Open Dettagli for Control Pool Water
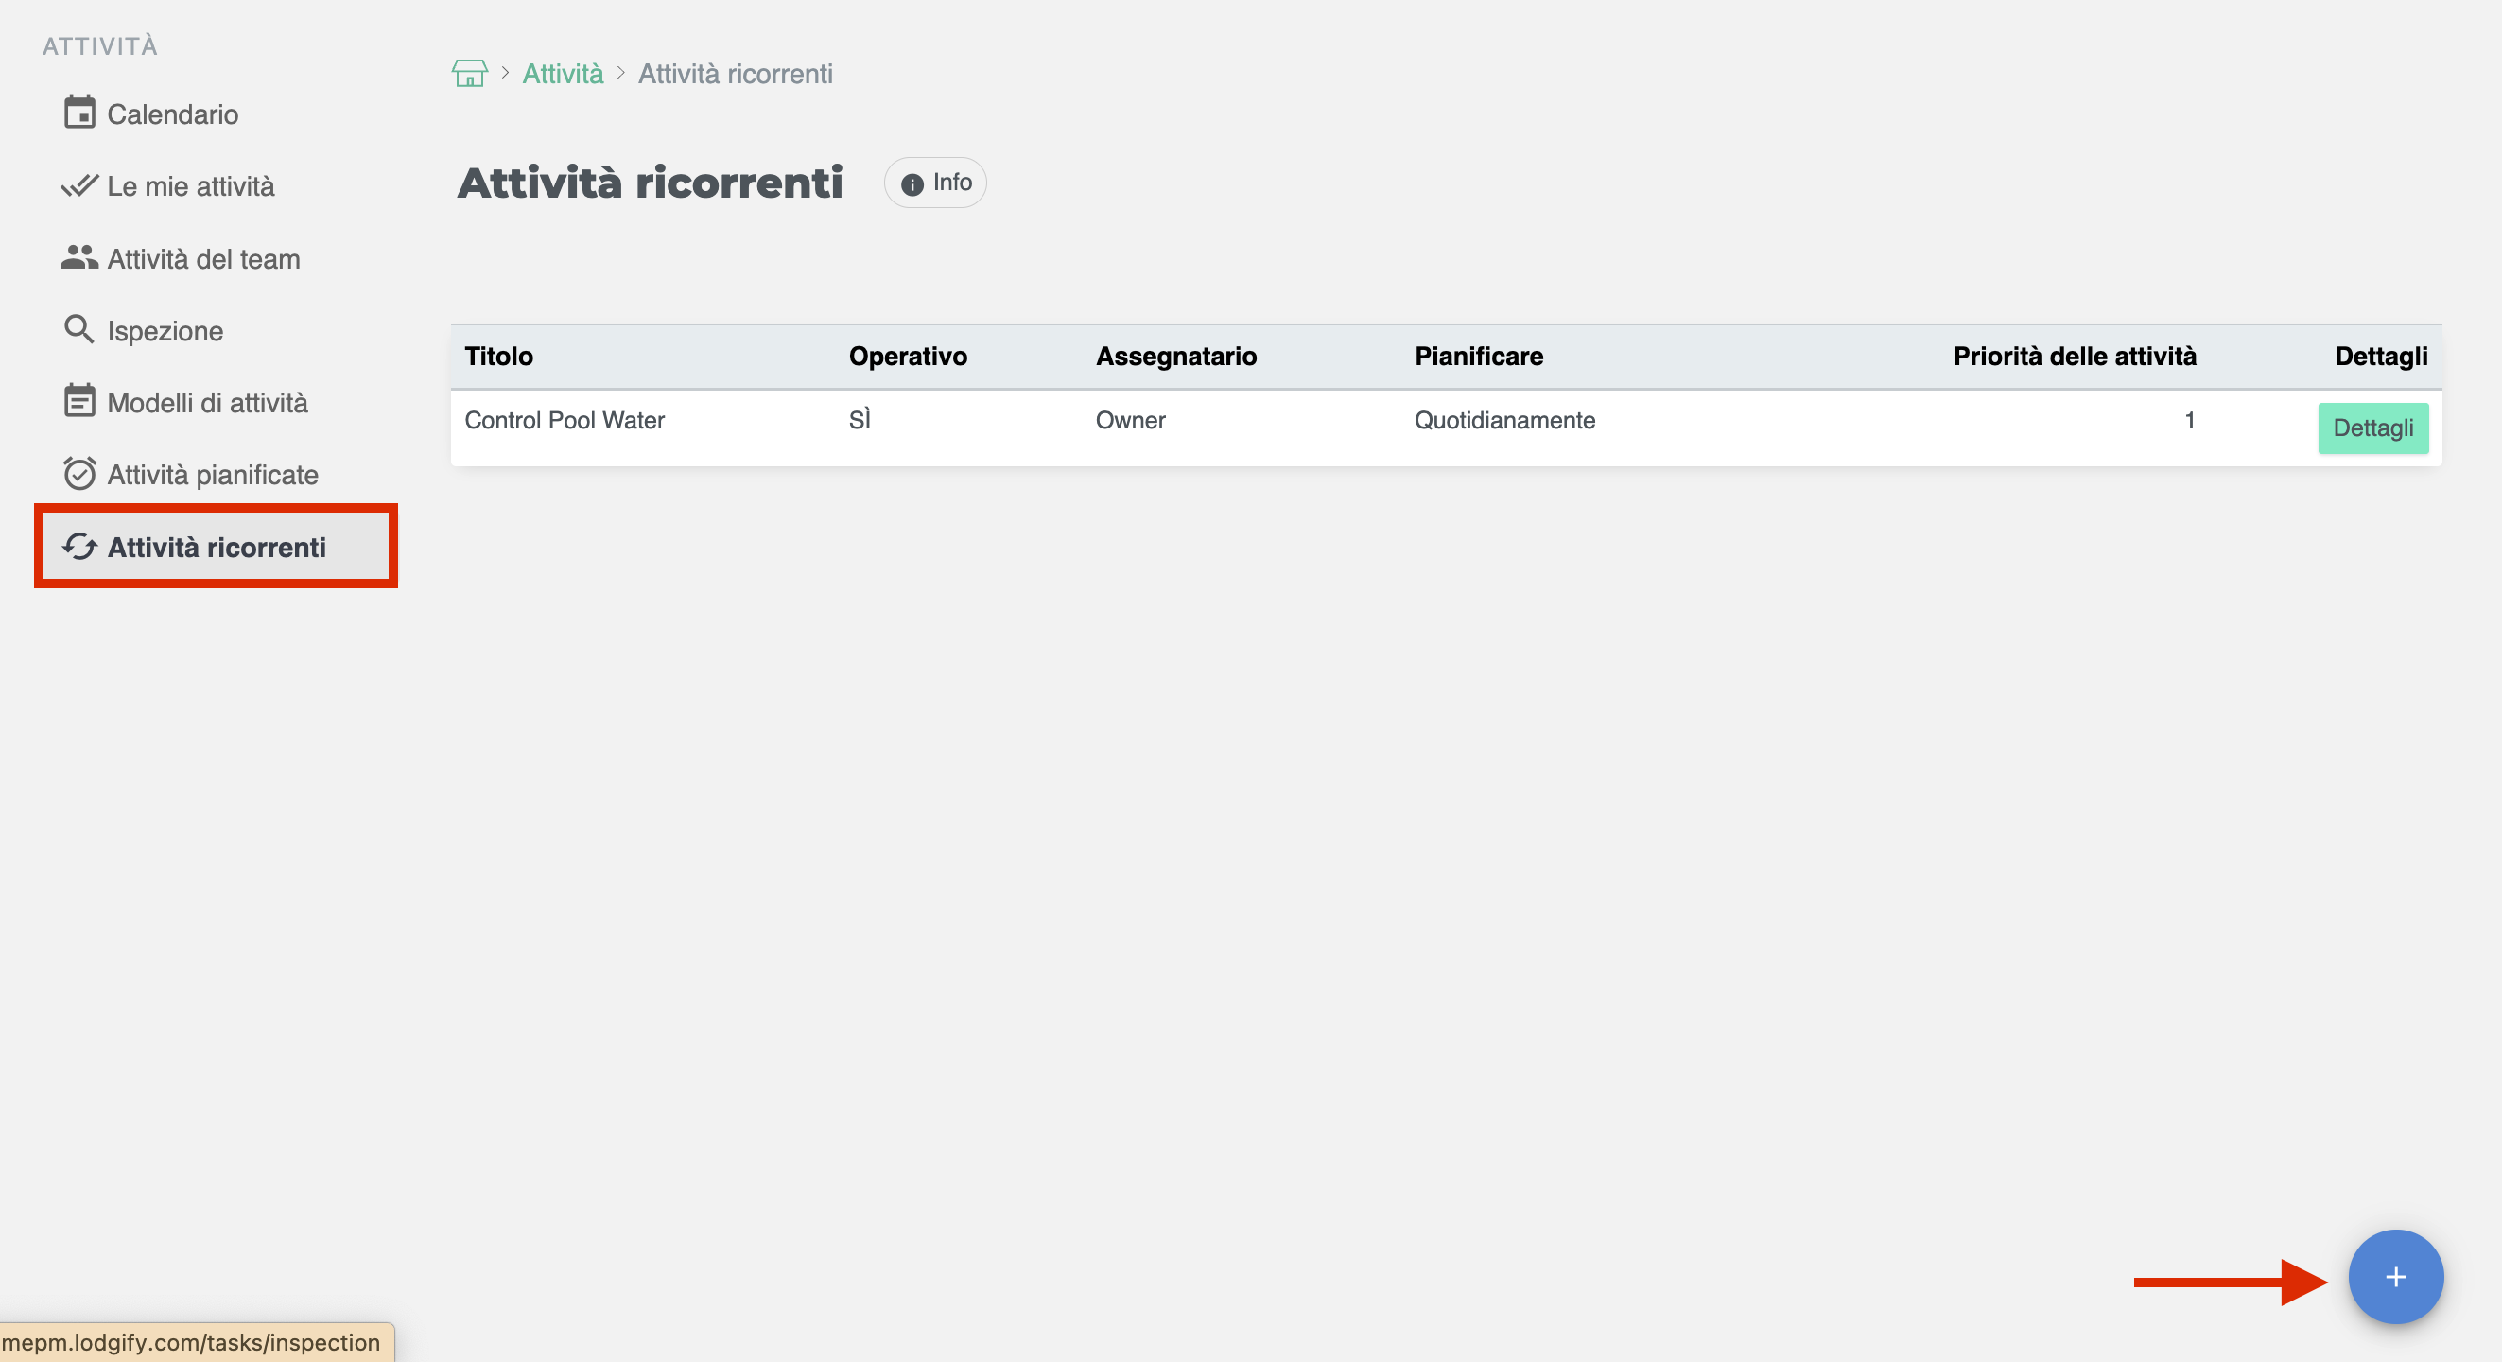Viewport: 2502px width, 1362px height. tap(2372, 428)
